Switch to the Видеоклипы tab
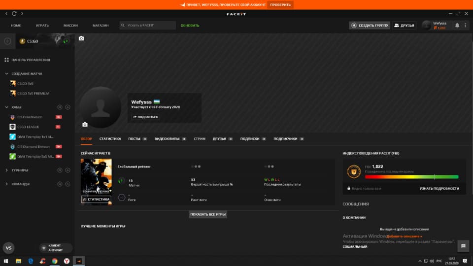The height and width of the screenshot is (266, 473). [x=170, y=139]
